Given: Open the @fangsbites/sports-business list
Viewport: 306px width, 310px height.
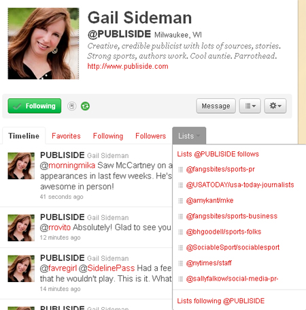Looking at the screenshot, I should 232,216.
